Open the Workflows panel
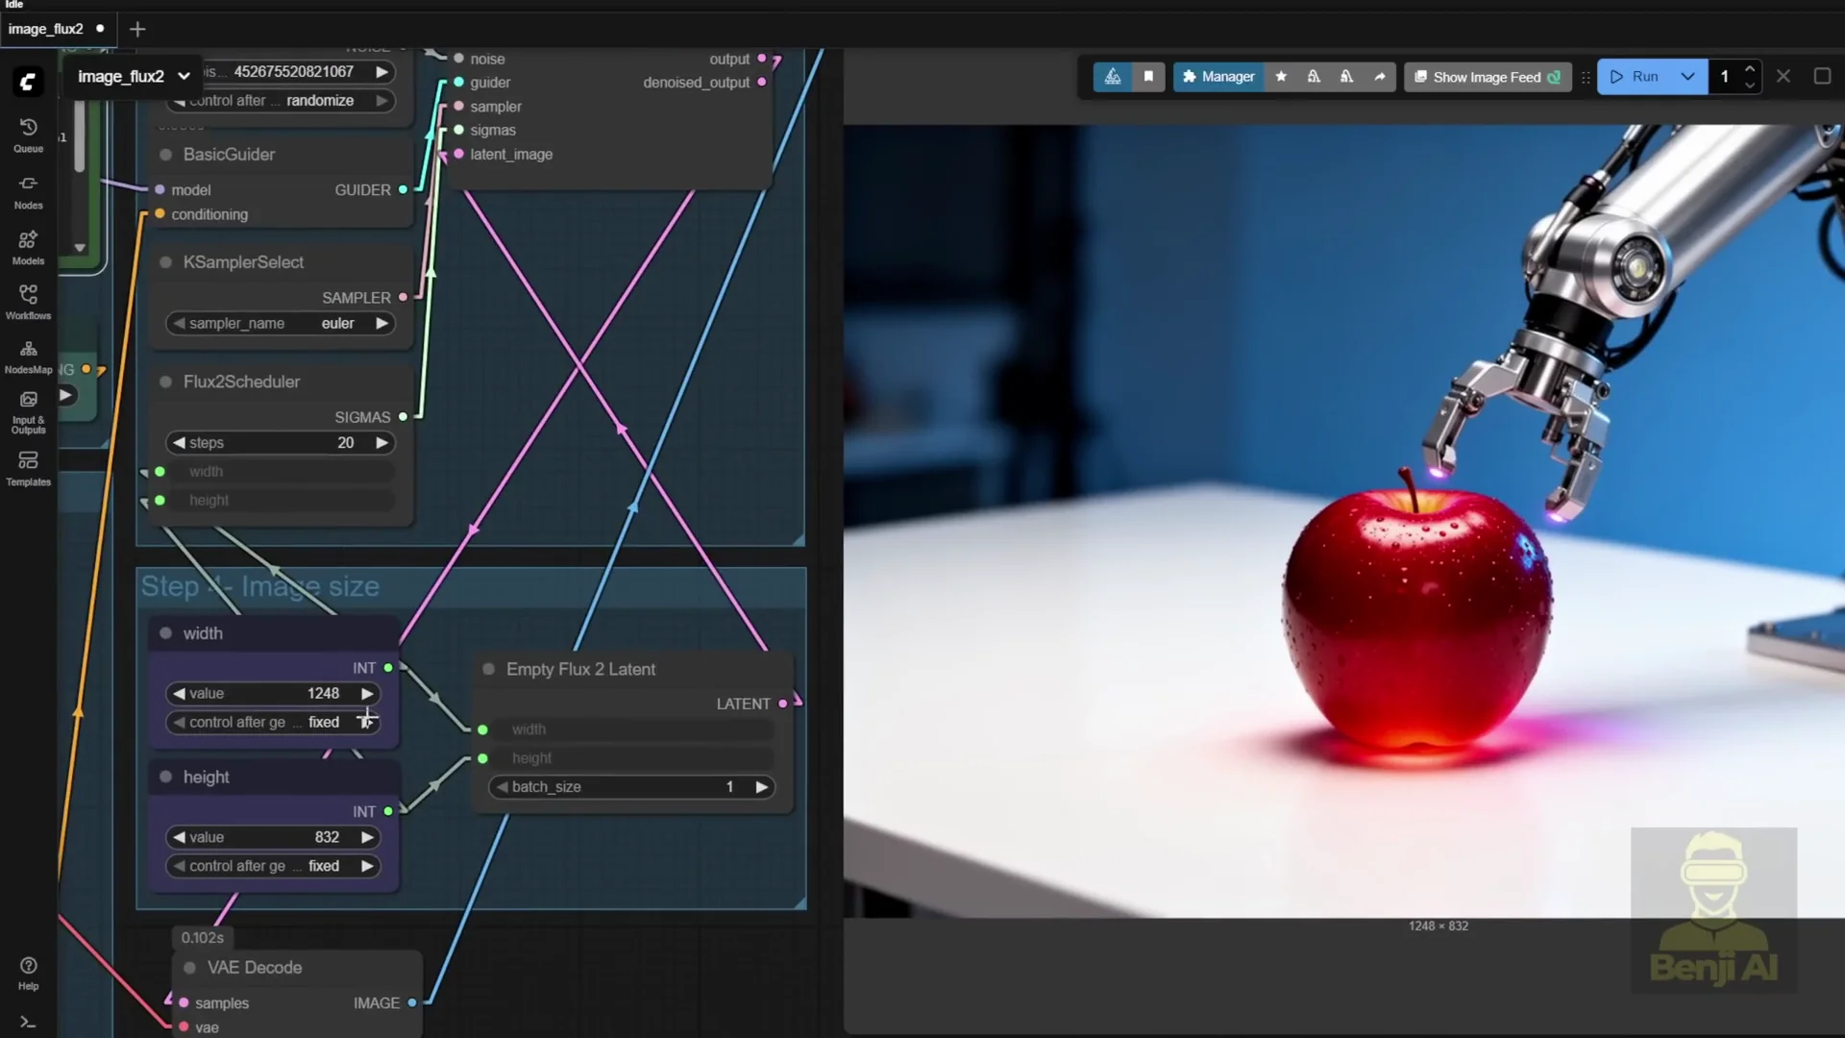1845x1038 pixels. pos(28,301)
